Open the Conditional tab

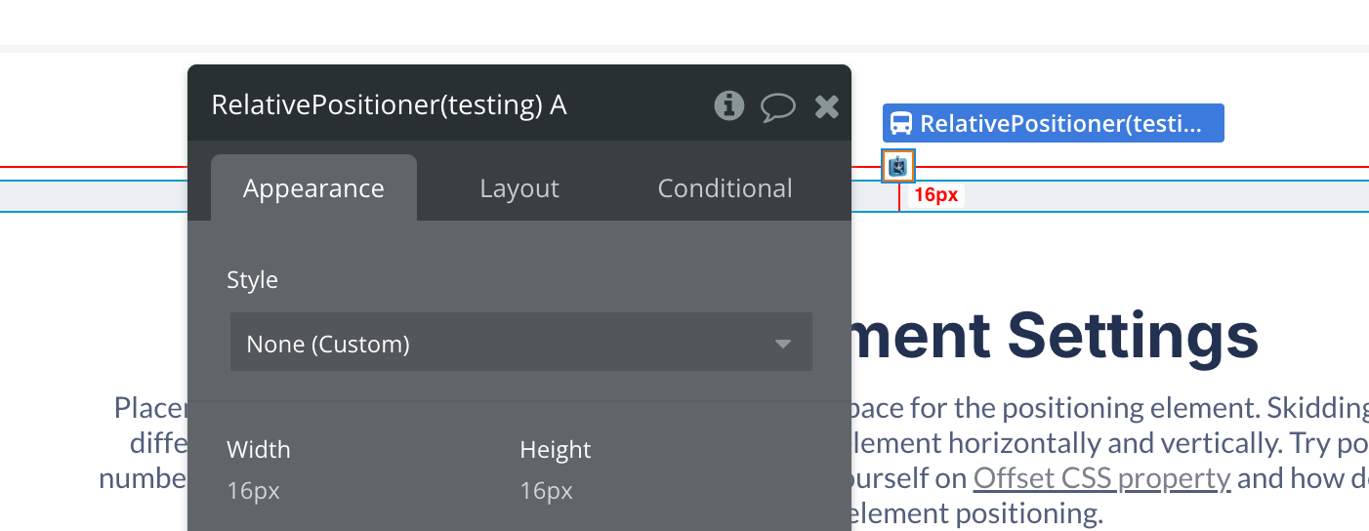click(x=725, y=187)
